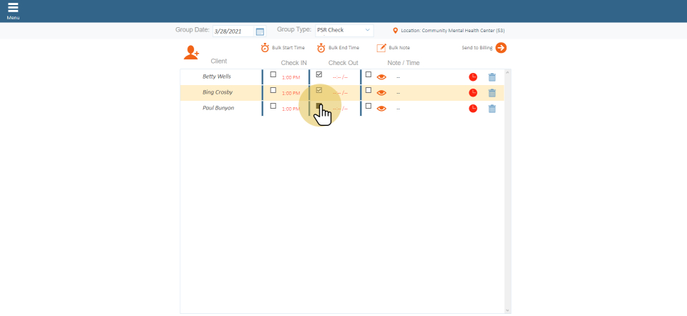Expand the Group Type dropdown

point(344,31)
